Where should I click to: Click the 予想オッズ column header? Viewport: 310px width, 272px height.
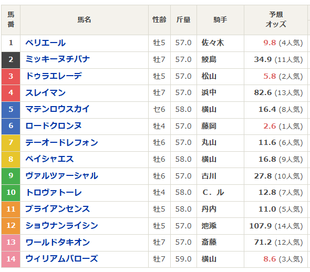pos(276,20)
